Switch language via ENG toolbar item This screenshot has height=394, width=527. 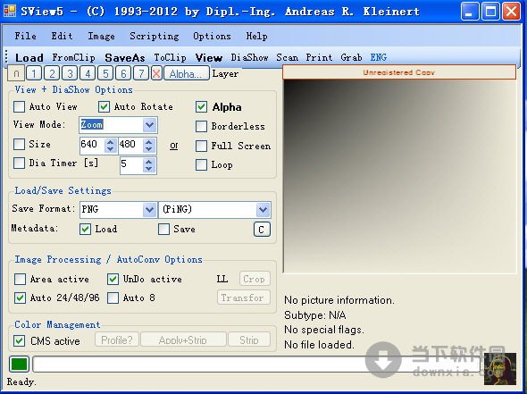(x=379, y=58)
